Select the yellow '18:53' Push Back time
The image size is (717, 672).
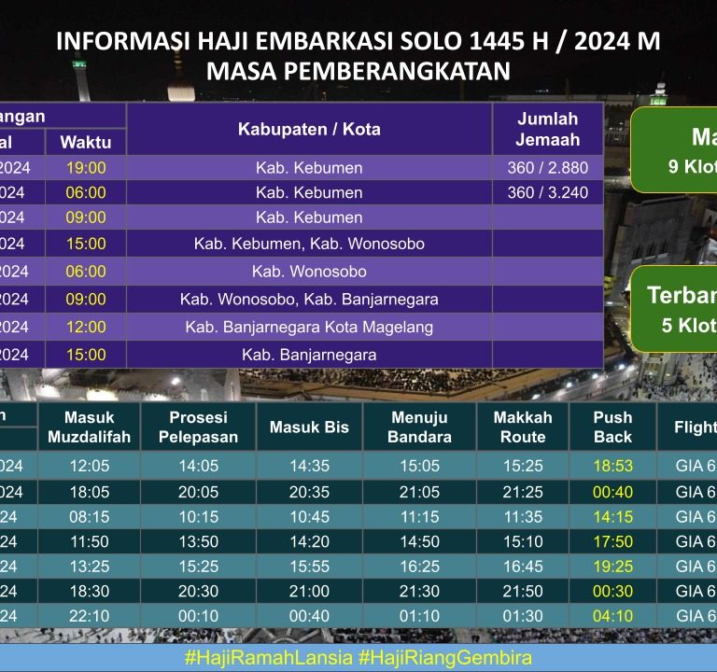[x=612, y=466]
